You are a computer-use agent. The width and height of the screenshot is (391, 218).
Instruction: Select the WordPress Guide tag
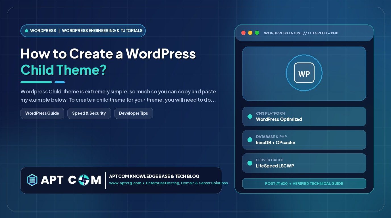42,113
